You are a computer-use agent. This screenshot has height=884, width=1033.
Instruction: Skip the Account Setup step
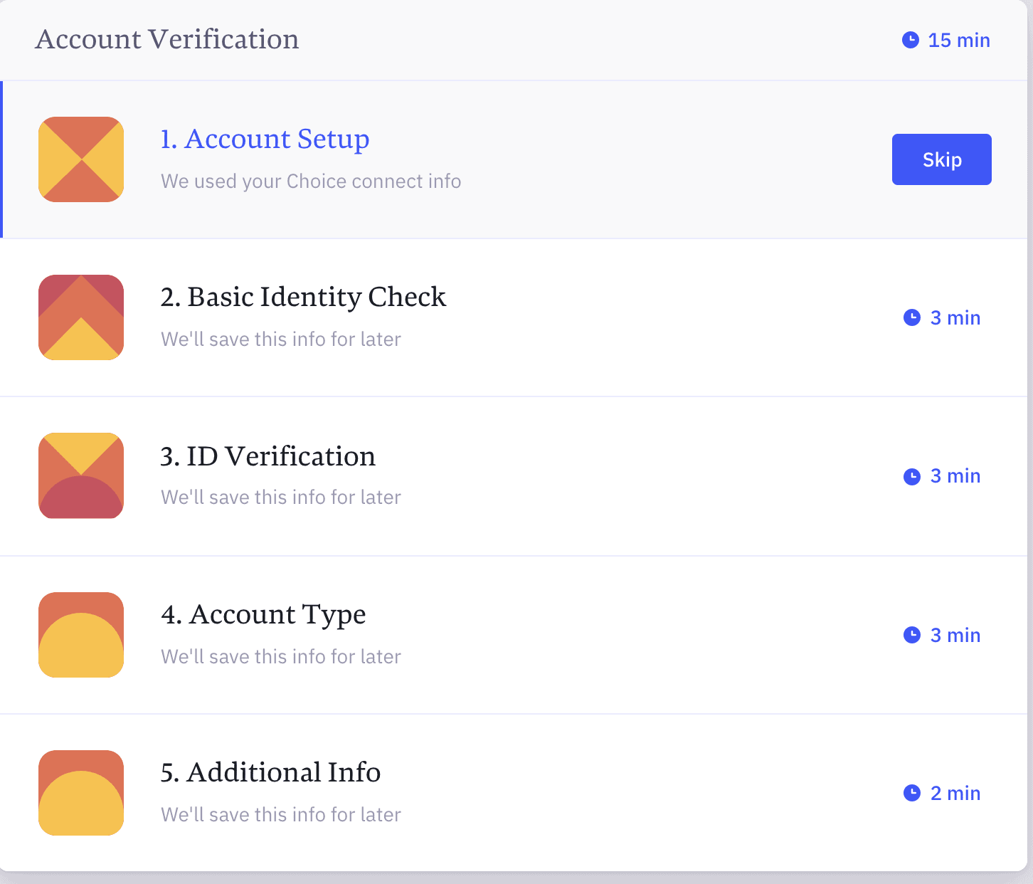(x=942, y=159)
